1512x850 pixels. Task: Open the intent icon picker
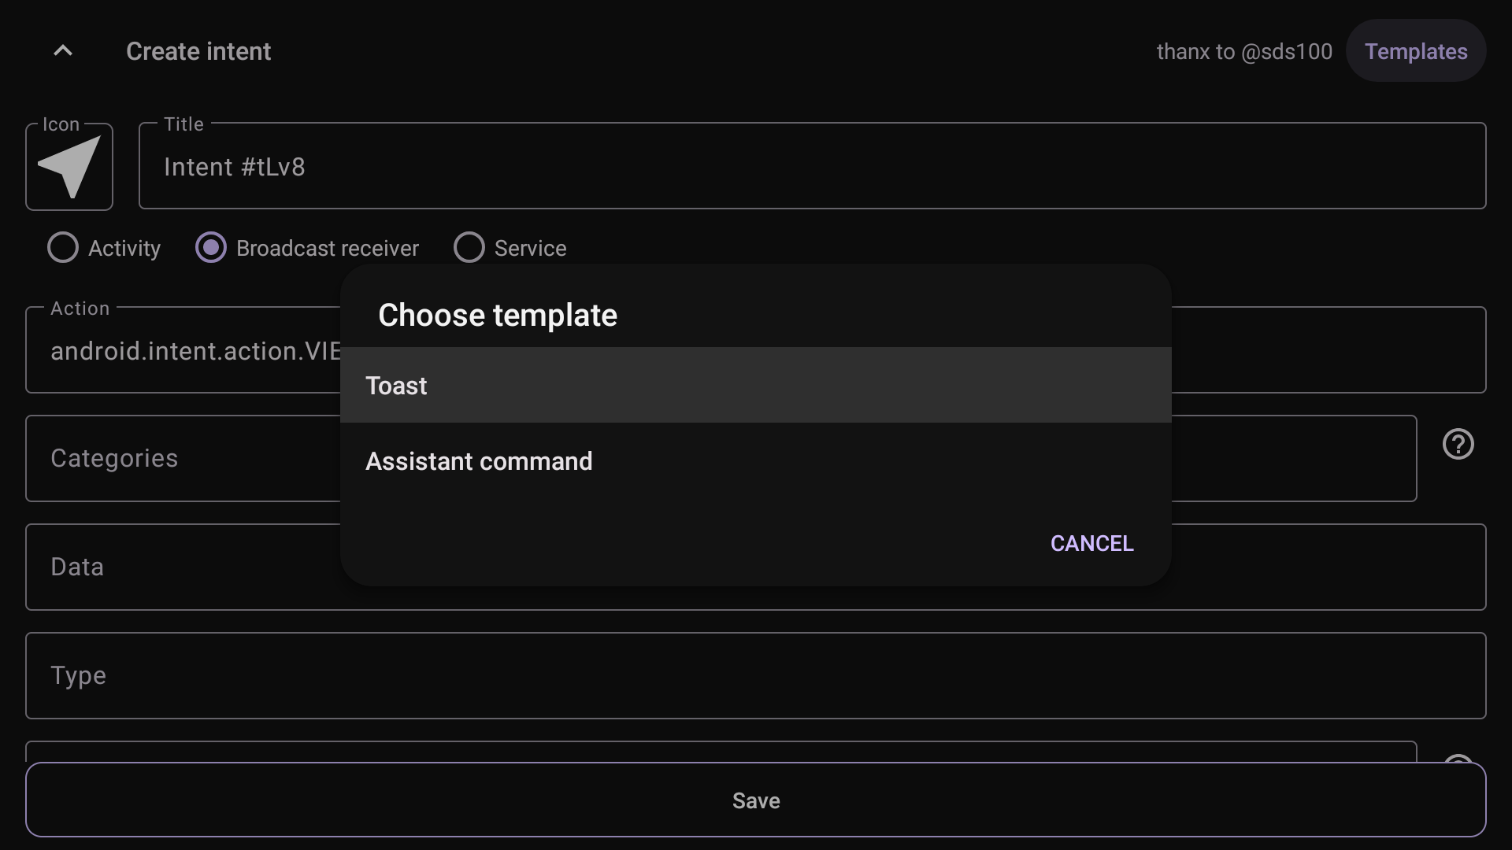[x=69, y=167]
